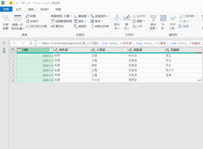Select the cell containing 张大千
This screenshot has width=203, height=149.
click(184, 70)
